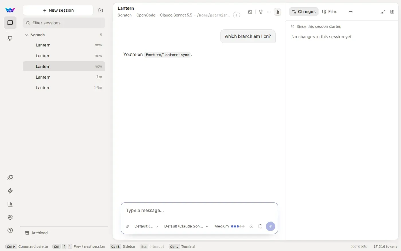Click the opencode label in status bar
This screenshot has width=401, height=251.
point(359,247)
